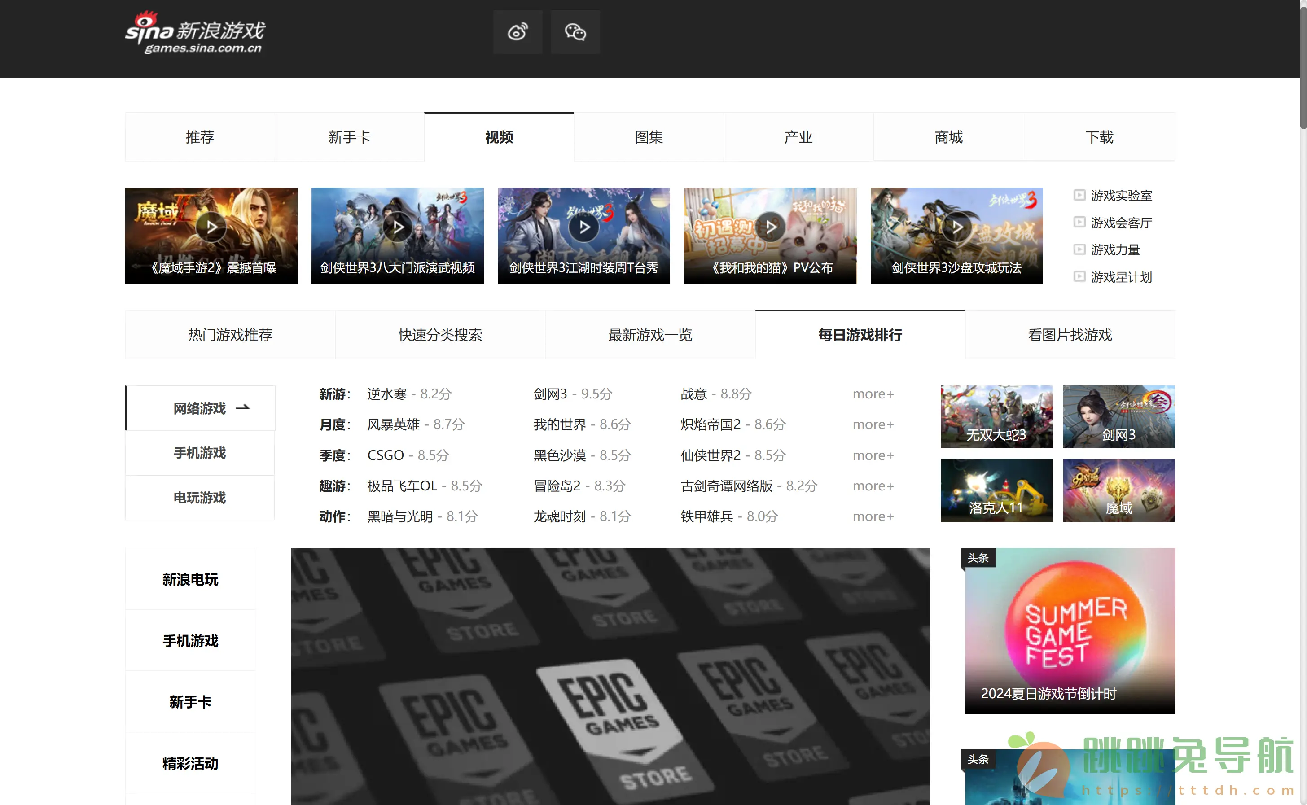Viewport: 1307px width, 805px height.
Task: Open the 剑网3 thumbnail image
Action: coord(1118,417)
